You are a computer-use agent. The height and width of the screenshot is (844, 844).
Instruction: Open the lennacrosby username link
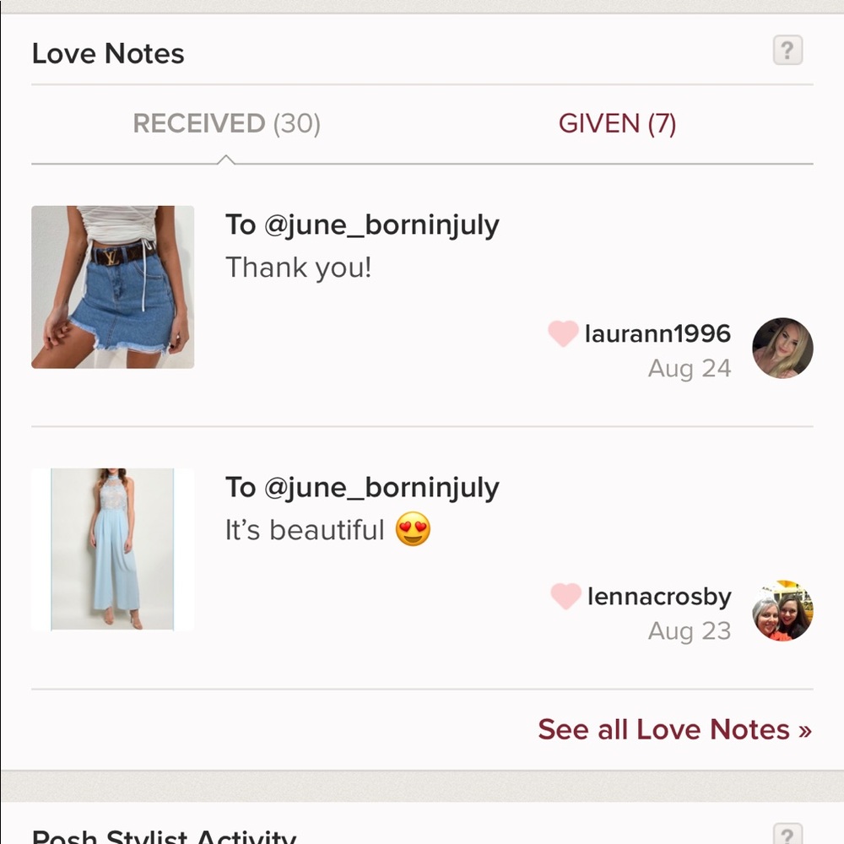[x=659, y=597]
